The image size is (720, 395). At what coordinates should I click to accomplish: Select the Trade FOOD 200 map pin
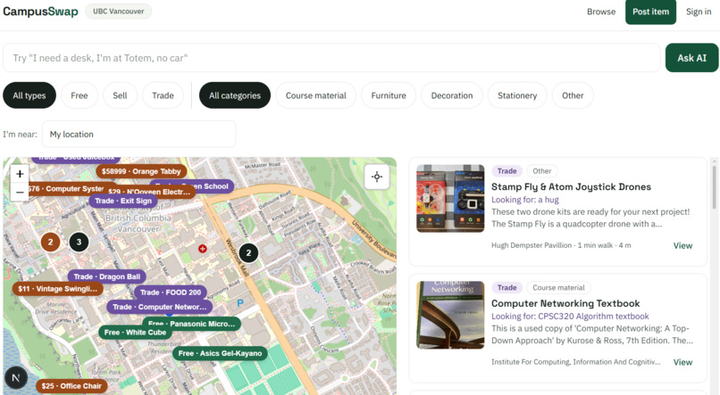tap(171, 292)
